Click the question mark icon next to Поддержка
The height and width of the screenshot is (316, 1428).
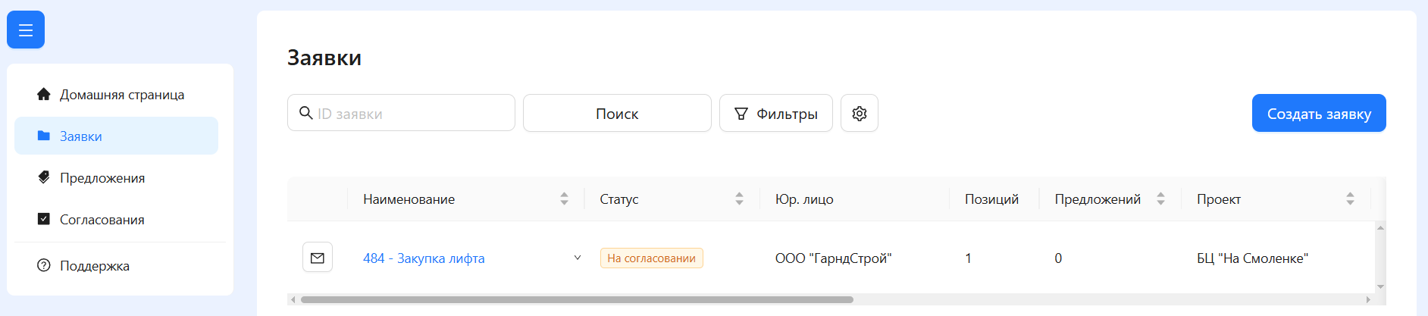coord(44,266)
